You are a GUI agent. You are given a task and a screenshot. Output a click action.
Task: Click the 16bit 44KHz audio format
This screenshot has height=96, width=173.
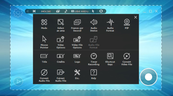pyautogui.click(x=80, y=11)
